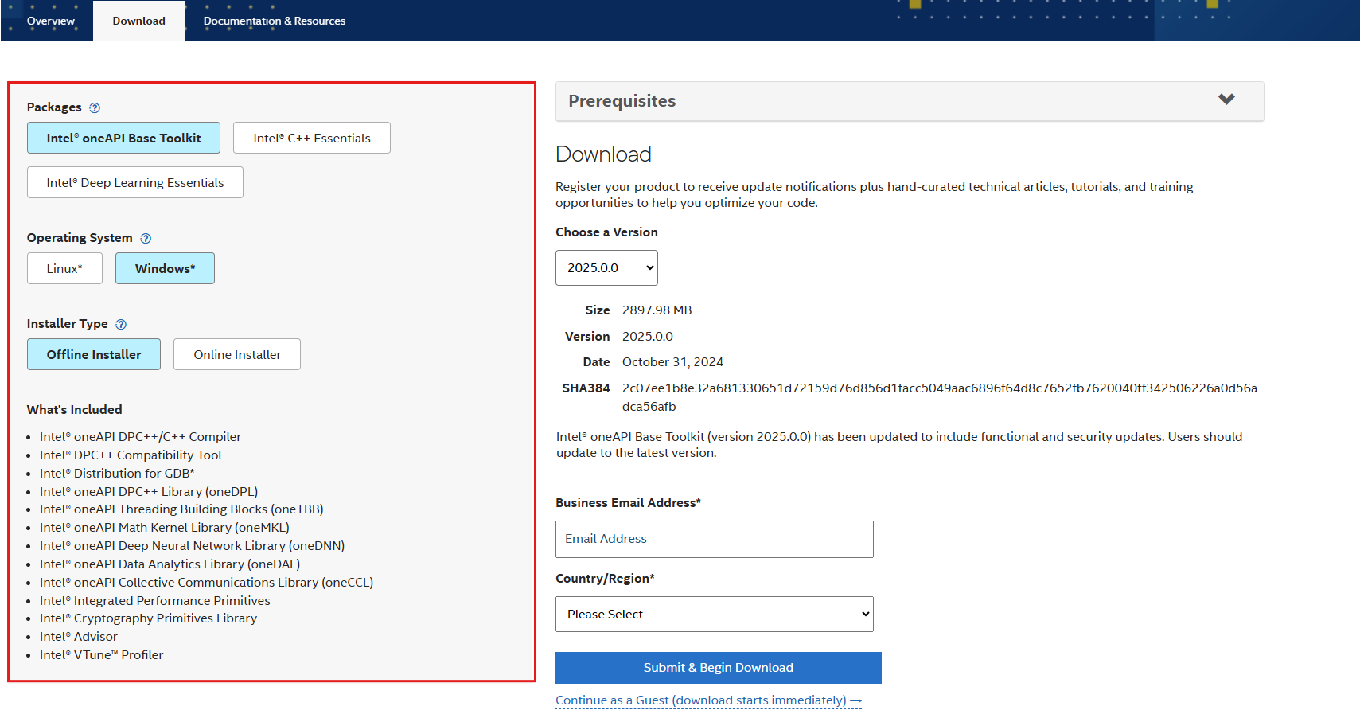The height and width of the screenshot is (718, 1360).
Task: Click the Intel VTune Profiler item
Action: (x=101, y=655)
